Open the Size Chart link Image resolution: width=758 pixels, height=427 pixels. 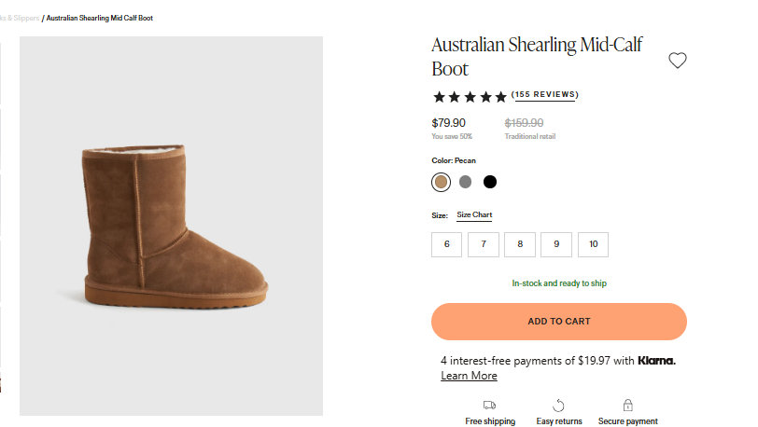[474, 215]
